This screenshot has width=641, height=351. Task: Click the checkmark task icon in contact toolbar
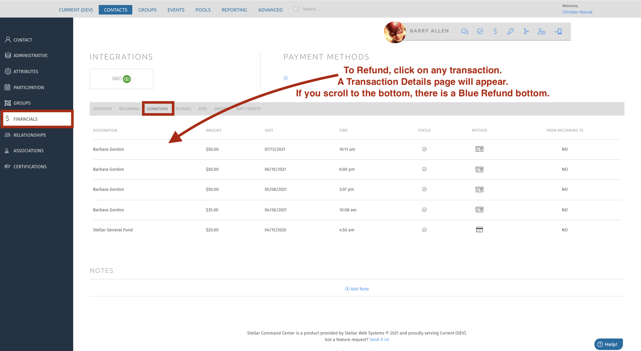click(x=480, y=31)
